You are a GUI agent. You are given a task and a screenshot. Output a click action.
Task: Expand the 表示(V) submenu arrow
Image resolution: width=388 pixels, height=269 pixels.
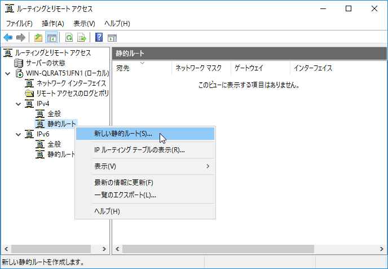(x=208, y=166)
